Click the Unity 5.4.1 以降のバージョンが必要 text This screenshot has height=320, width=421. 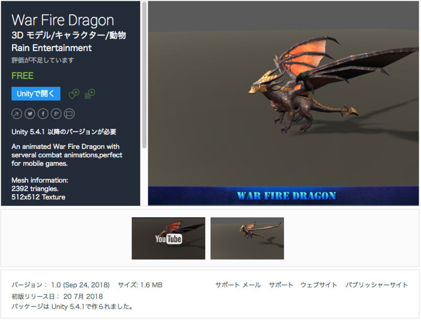pos(64,132)
